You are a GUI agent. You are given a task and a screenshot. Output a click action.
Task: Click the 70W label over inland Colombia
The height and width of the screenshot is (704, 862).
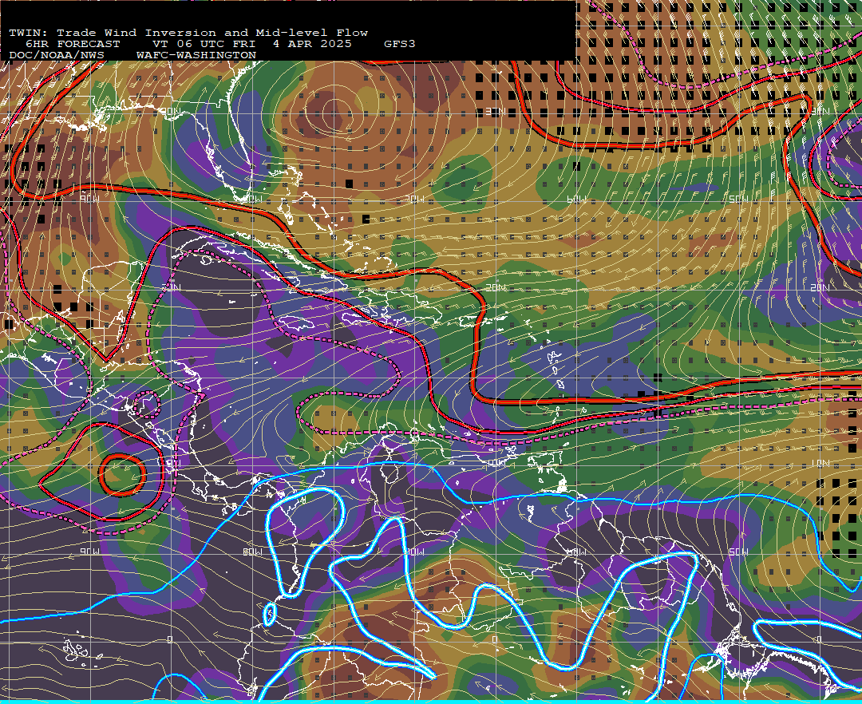pyautogui.click(x=415, y=552)
